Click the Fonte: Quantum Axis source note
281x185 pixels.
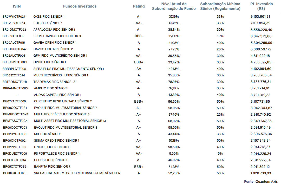pyautogui.click(x=261, y=181)
